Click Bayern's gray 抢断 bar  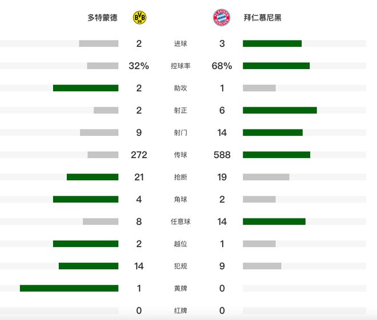[x=266, y=177]
